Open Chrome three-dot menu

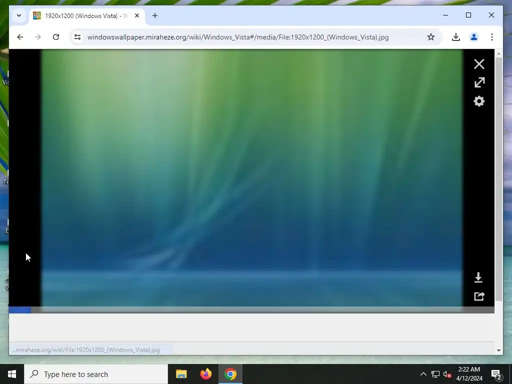pos(492,37)
